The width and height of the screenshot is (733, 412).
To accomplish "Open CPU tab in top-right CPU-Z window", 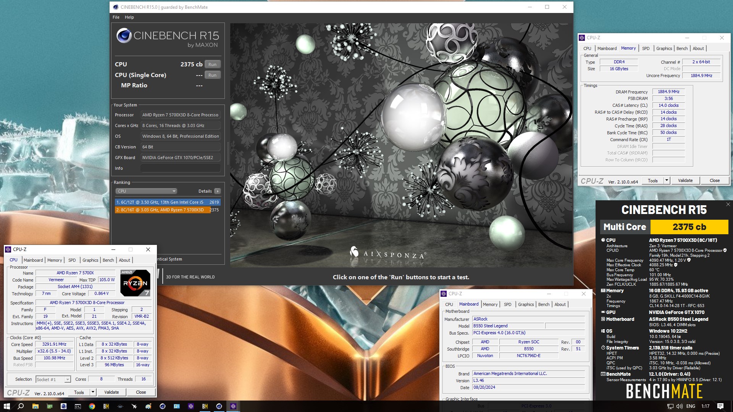I will pyautogui.click(x=587, y=48).
